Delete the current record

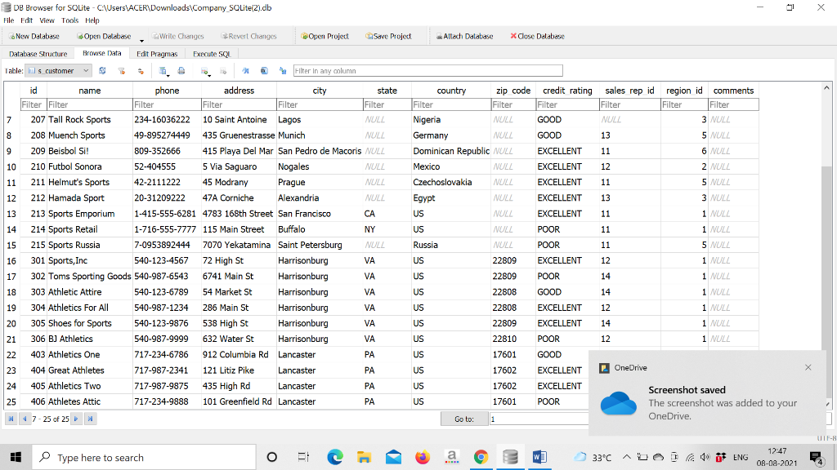tap(224, 70)
